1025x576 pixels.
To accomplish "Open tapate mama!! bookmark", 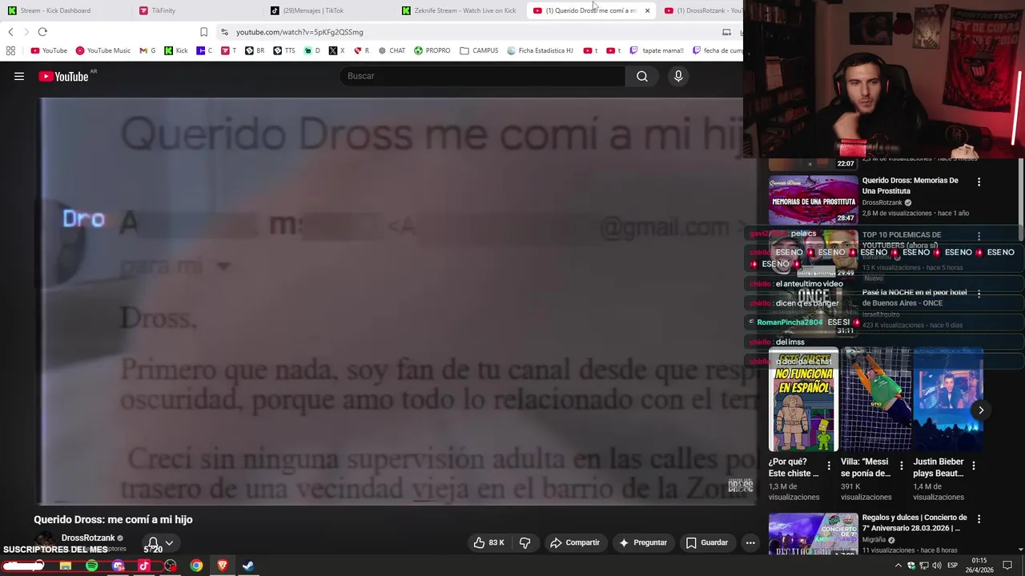I will coord(657,50).
